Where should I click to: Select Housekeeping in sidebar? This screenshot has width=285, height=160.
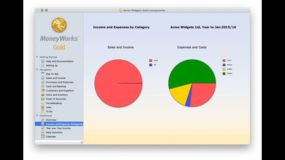54,103
